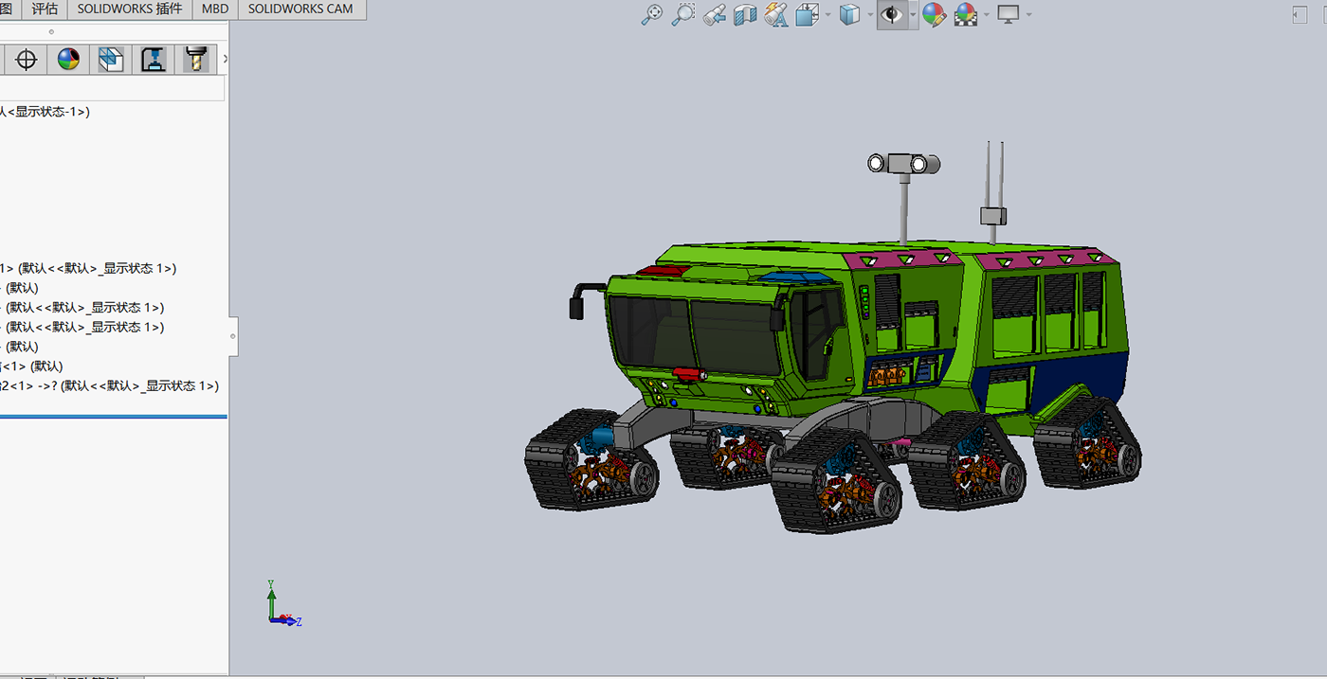Select the 3D printing tool in left toolbar
The width and height of the screenshot is (1327, 679).
click(x=152, y=59)
